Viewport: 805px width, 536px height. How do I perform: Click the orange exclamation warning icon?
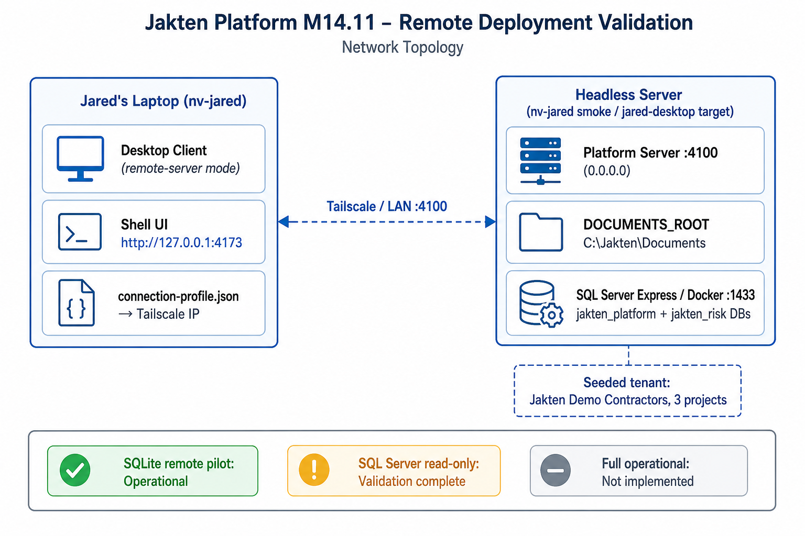coord(314,470)
